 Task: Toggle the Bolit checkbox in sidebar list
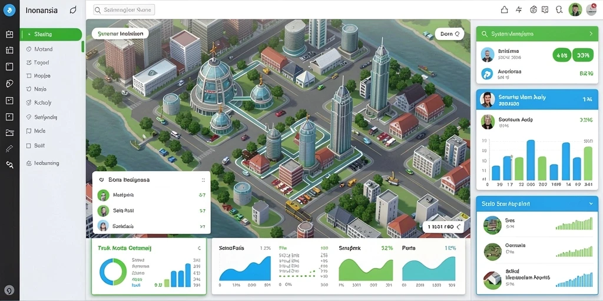(x=28, y=146)
